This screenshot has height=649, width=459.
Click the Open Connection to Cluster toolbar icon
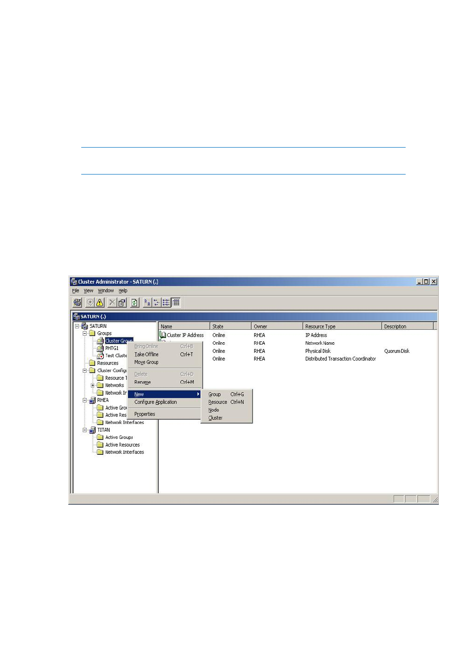click(77, 302)
